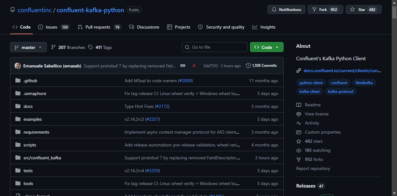Image resolution: width=397 pixels, height=196 pixels.
Task: Open the docs folder
Action: [x=28, y=106]
